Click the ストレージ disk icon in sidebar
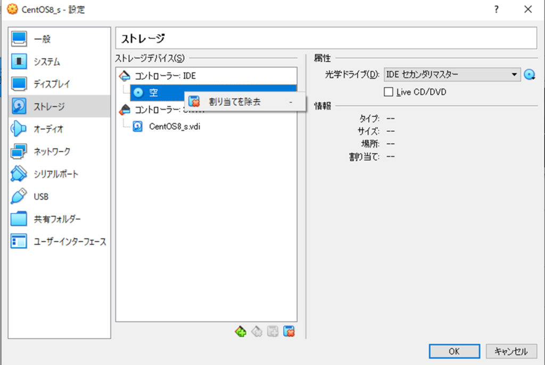The height and width of the screenshot is (365, 545). click(19, 106)
